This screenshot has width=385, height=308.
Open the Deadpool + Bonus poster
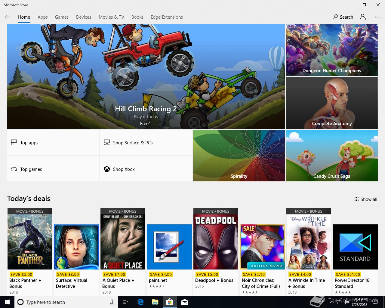[216, 239]
